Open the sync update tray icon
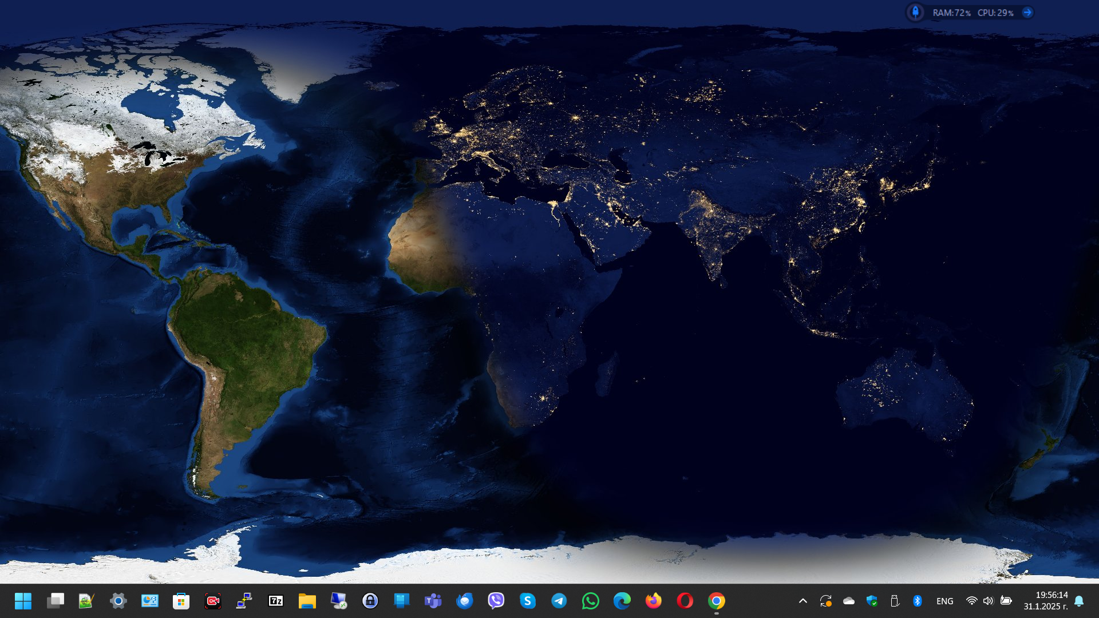 point(825,601)
